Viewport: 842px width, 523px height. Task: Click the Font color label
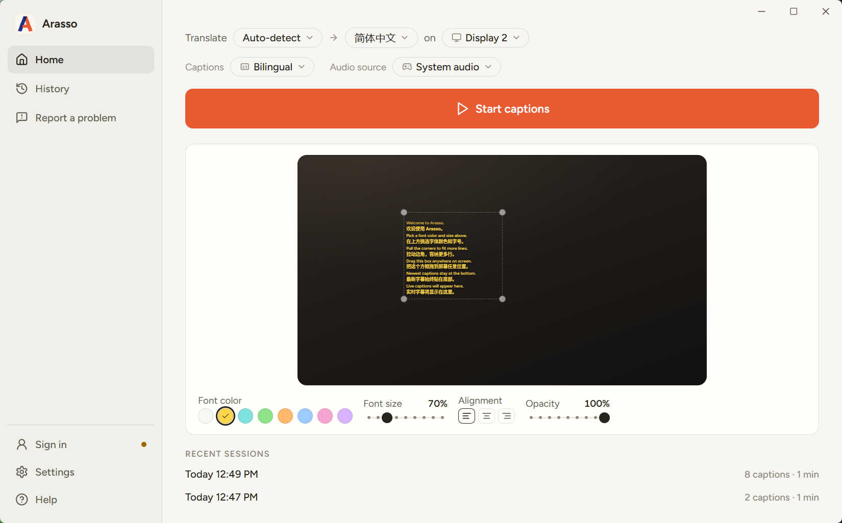[x=220, y=400]
